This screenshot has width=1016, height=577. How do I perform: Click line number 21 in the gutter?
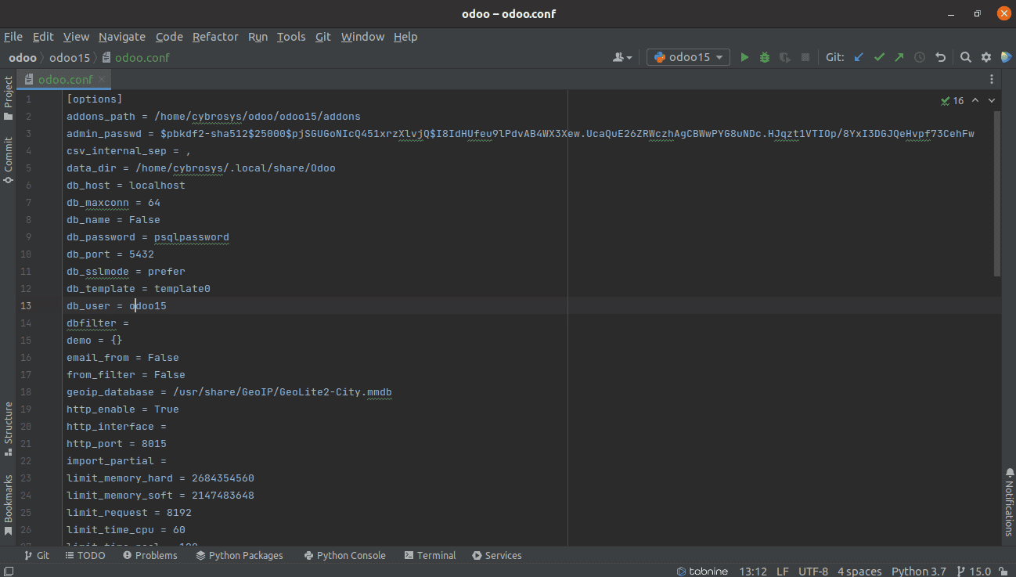click(x=26, y=444)
